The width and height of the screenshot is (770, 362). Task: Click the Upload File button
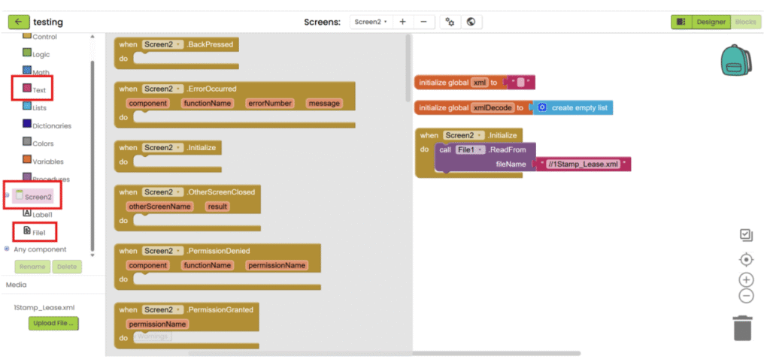(x=54, y=323)
